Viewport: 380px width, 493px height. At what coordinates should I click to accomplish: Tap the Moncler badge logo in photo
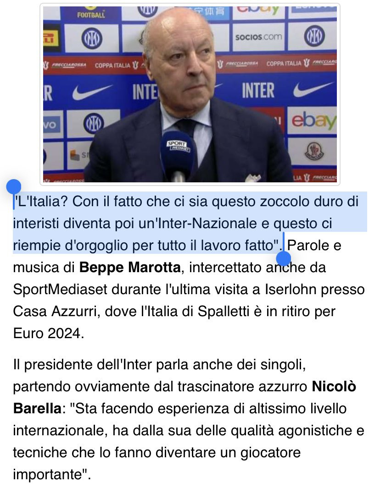[314, 151]
